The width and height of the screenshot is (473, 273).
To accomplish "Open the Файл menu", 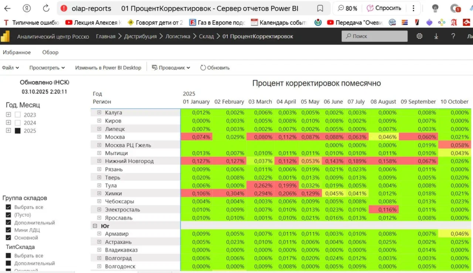I will [10, 68].
